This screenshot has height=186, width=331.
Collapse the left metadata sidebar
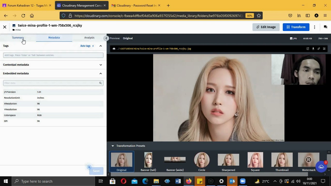tap(106, 38)
